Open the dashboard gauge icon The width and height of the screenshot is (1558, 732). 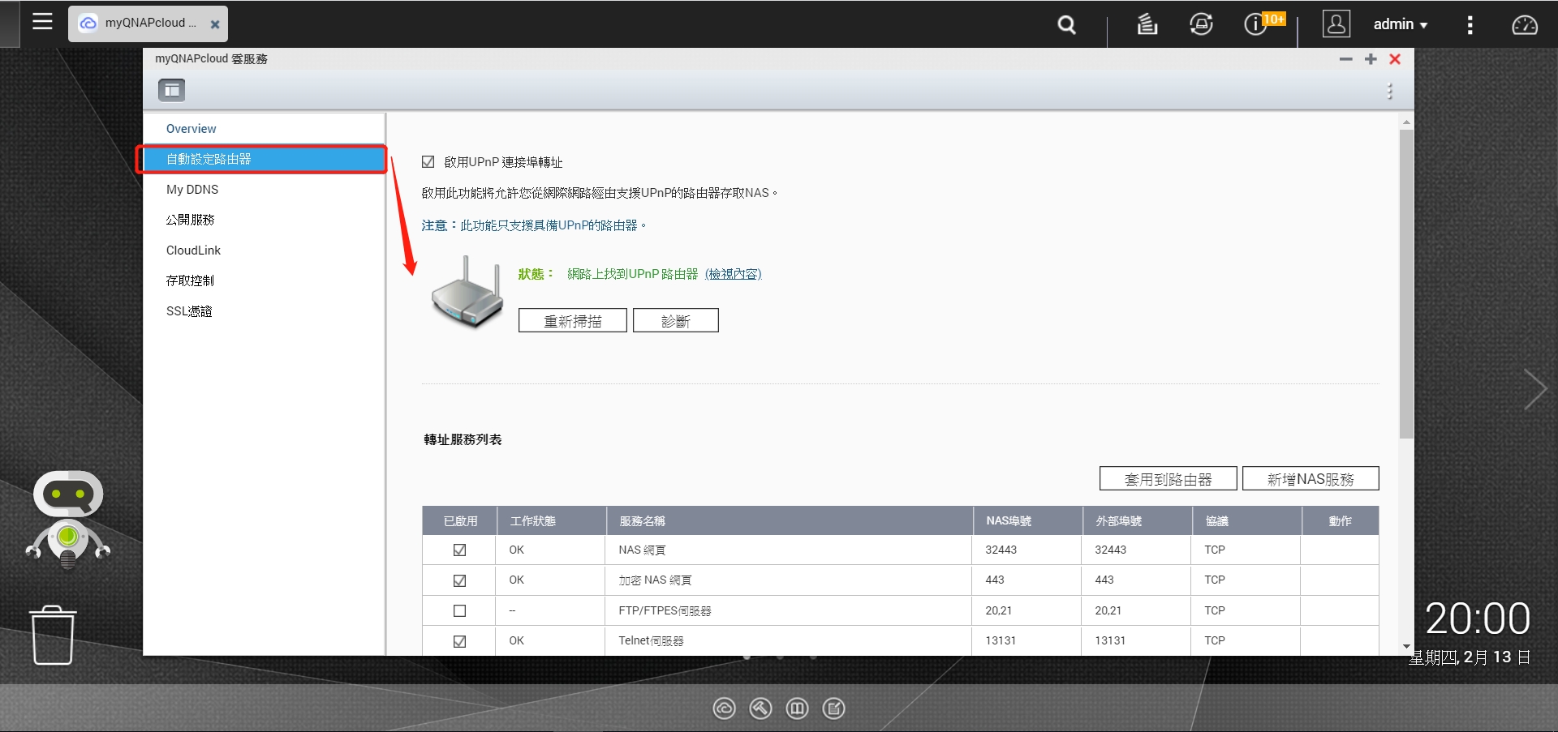1524,25
